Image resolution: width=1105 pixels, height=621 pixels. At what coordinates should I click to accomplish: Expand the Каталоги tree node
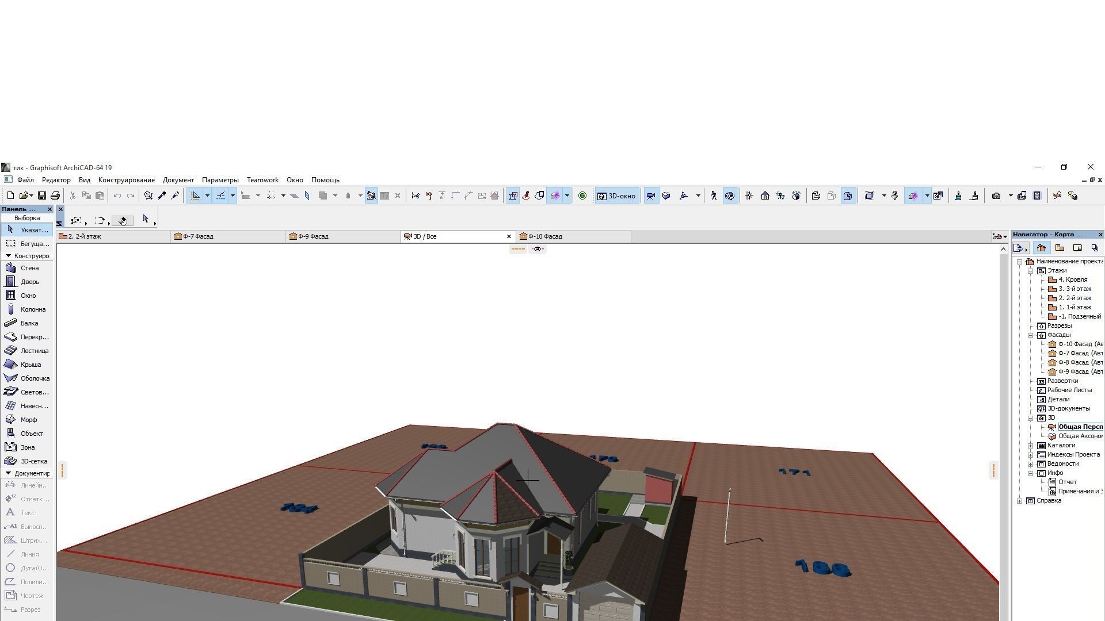[1031, 446]
